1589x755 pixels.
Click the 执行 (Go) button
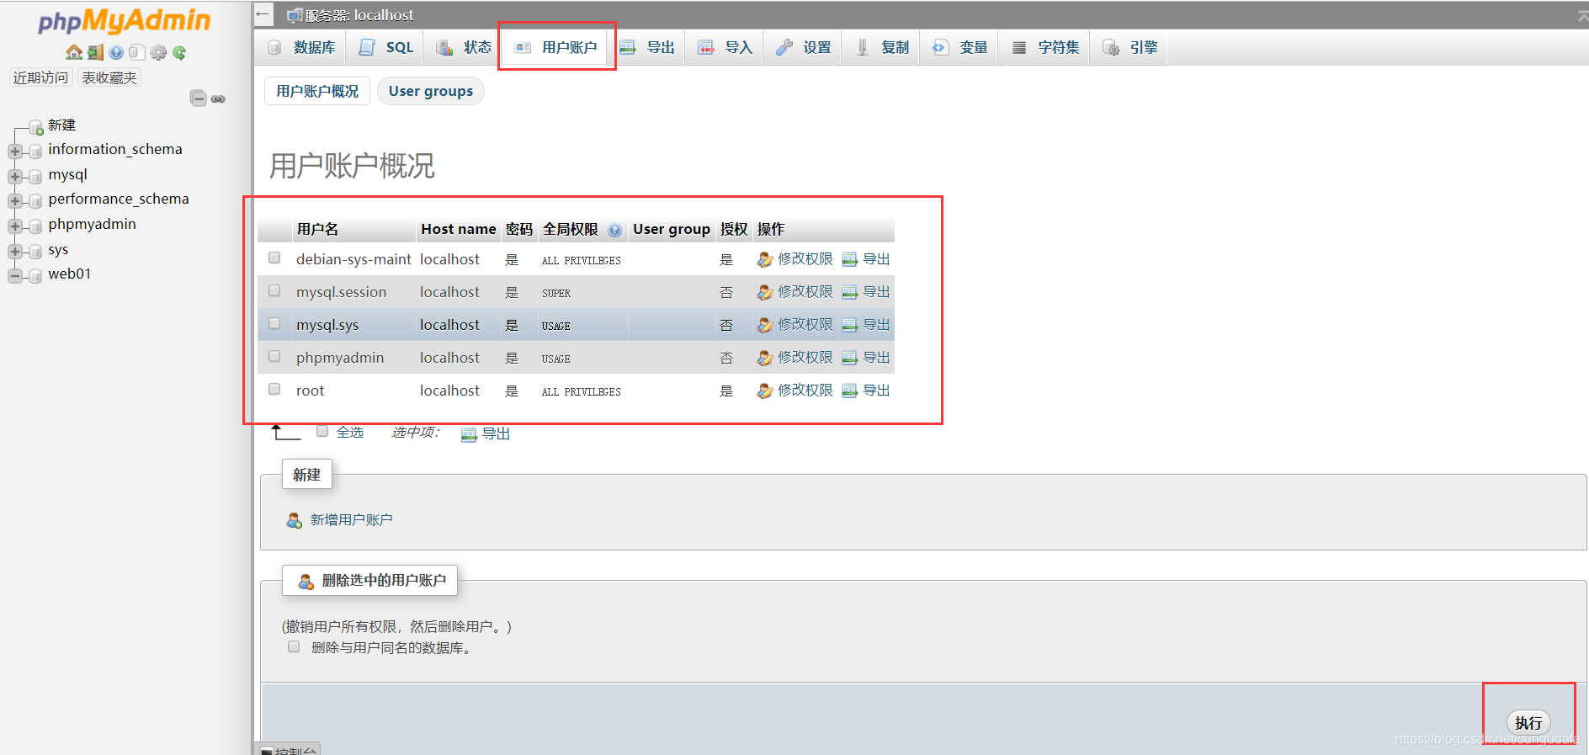[1528, 723]
